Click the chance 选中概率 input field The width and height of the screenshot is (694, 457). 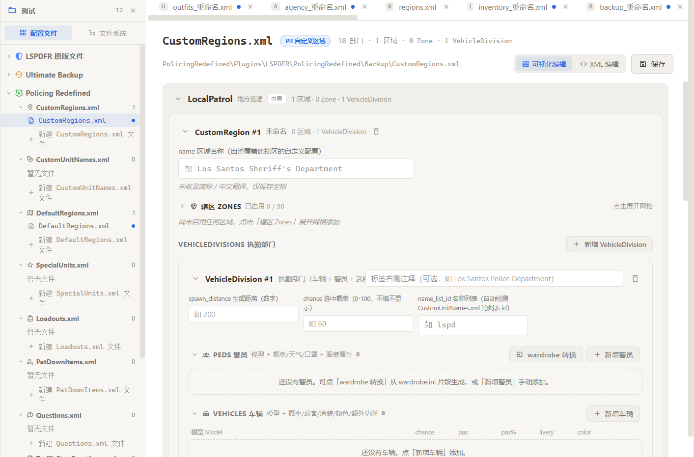[358, 323]
